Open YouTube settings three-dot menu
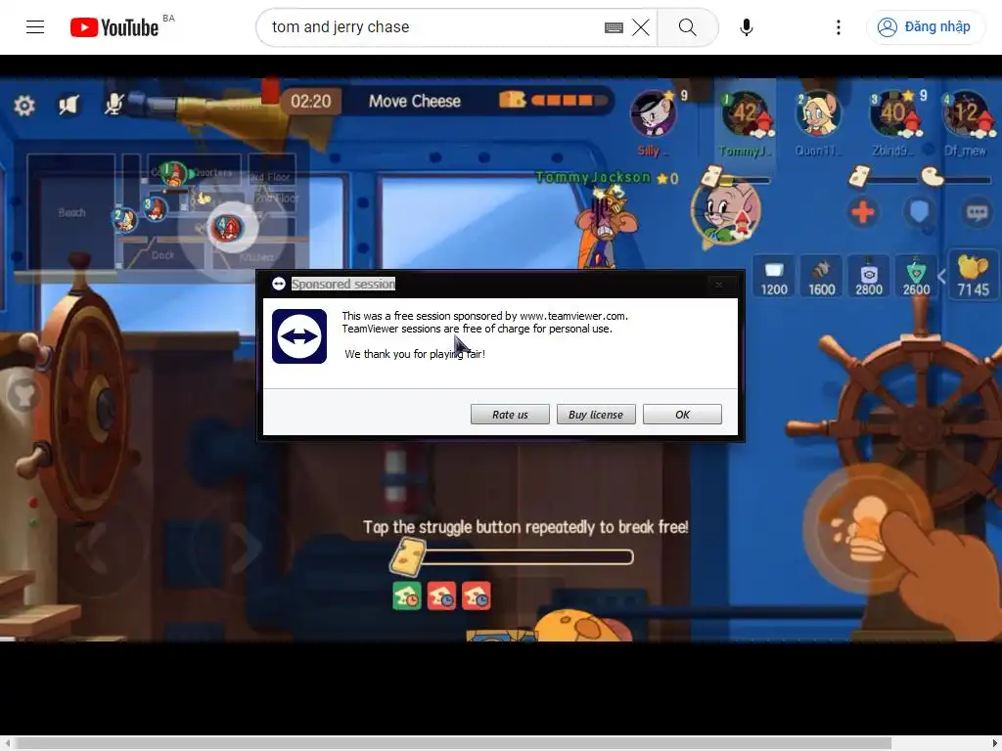This screenshot has height=751, width=1002. point(839,27)
